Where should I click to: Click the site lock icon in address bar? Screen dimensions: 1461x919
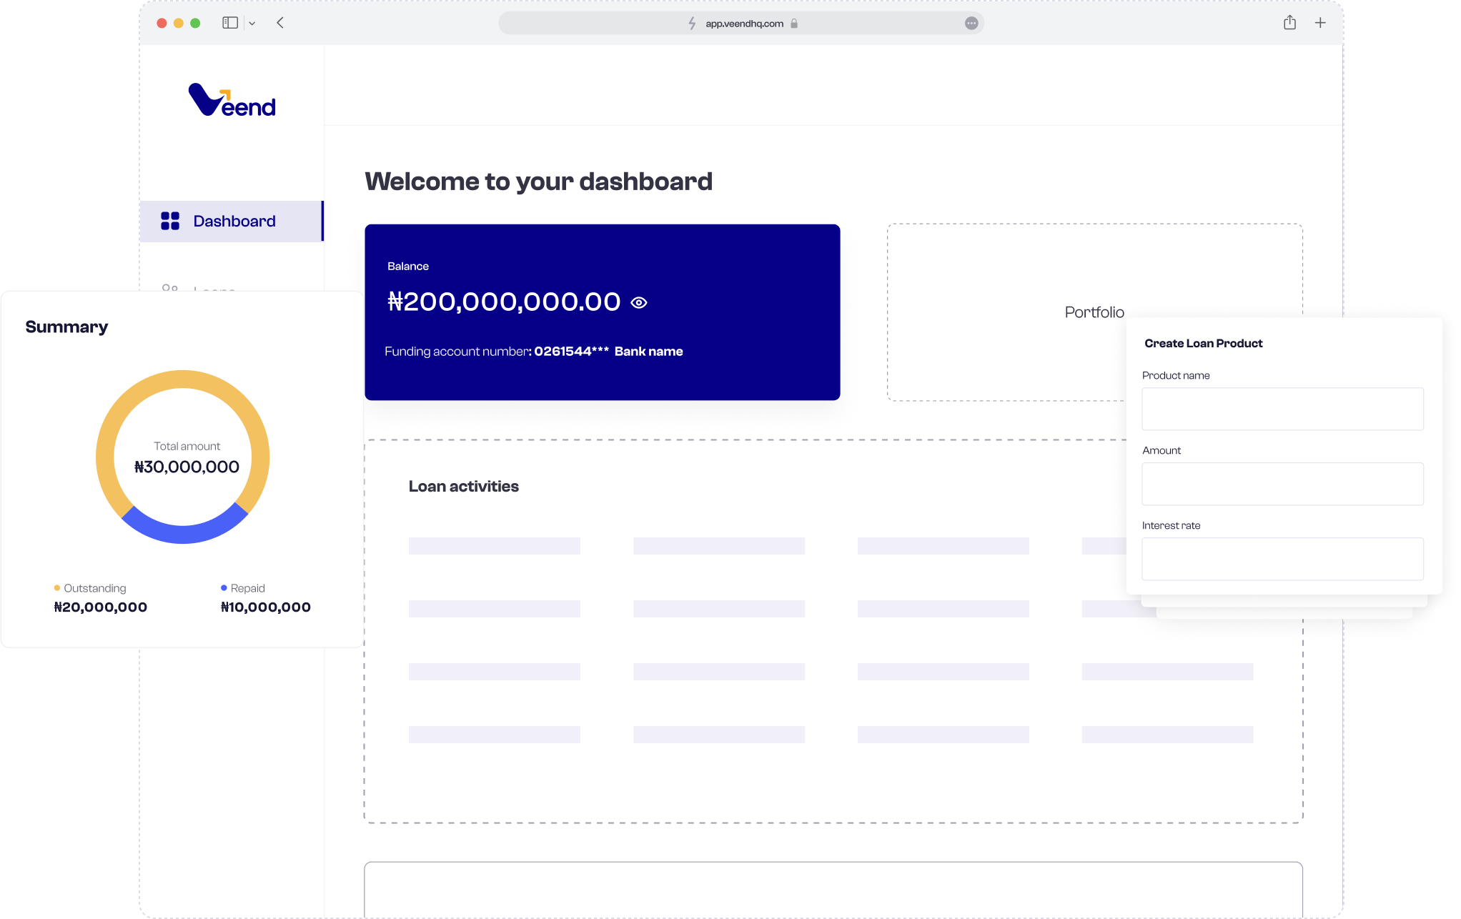(794, 24)
